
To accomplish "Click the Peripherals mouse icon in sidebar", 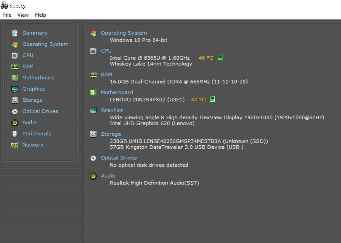I will (15, 134).
